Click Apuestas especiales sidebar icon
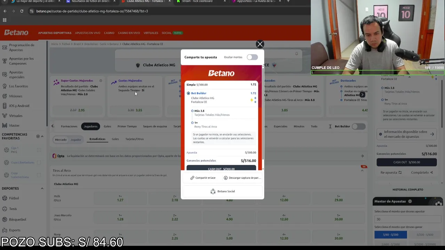Image resolution: width=445 pixels, height=250 pixels. 5,74
